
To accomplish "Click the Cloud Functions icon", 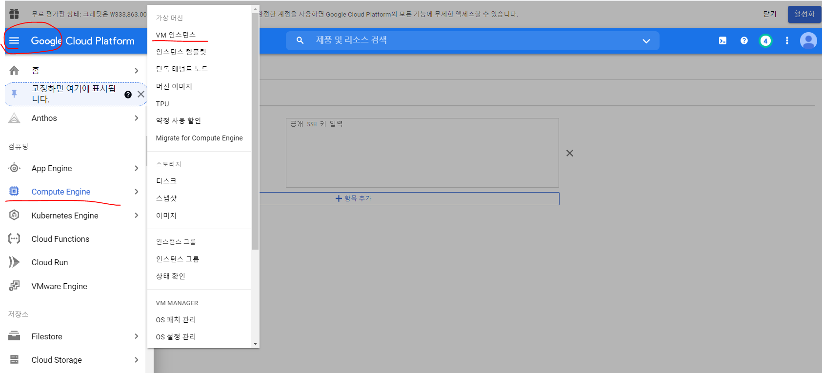I will click(x=14, y=238).
